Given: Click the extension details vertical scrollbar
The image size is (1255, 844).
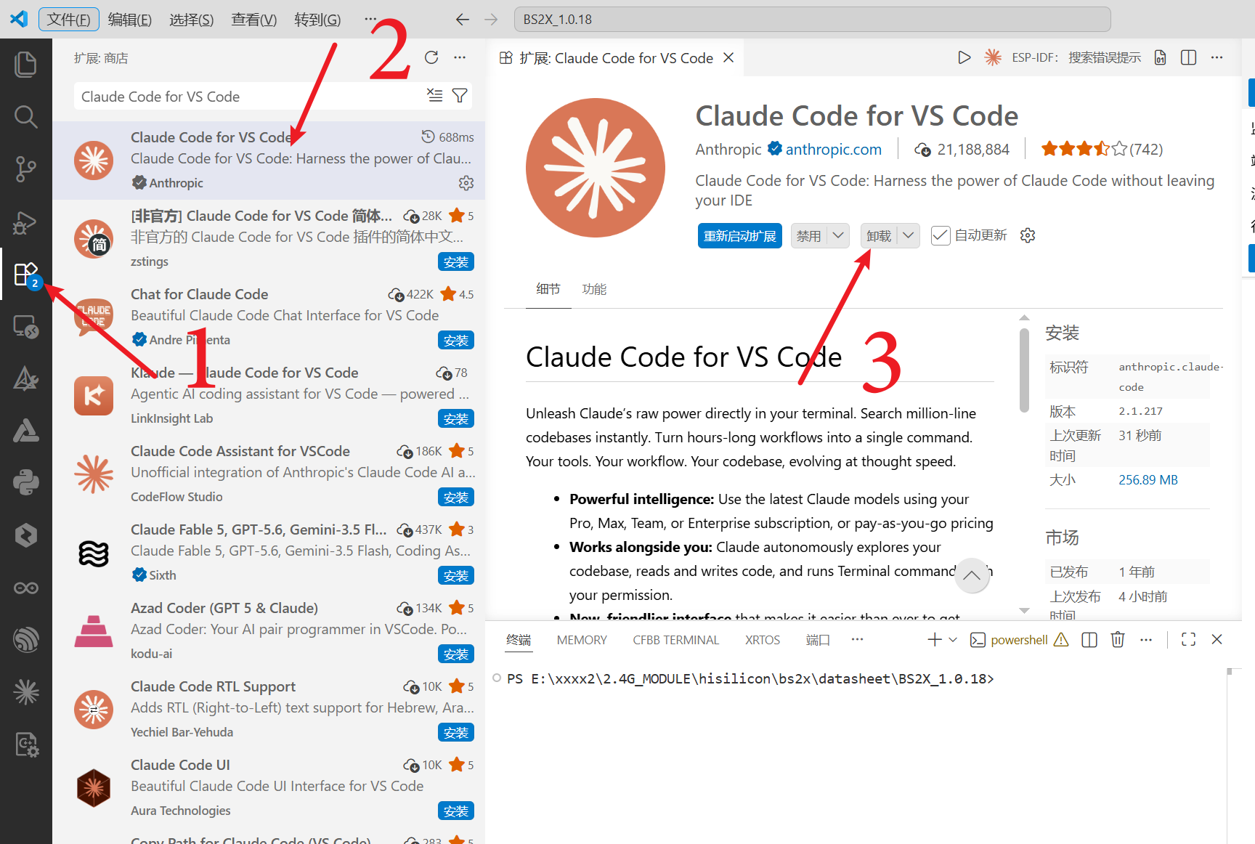Looking at the screenshot, I should tap(1024, 370).
